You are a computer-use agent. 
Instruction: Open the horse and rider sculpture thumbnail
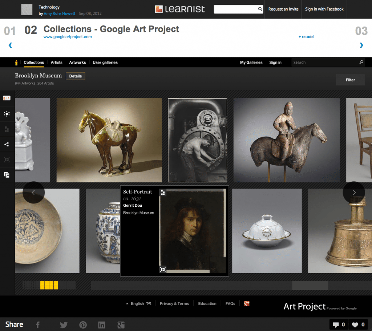[x=287, y=140]
